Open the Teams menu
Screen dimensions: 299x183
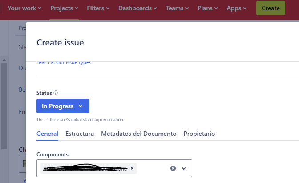[177, 8]
